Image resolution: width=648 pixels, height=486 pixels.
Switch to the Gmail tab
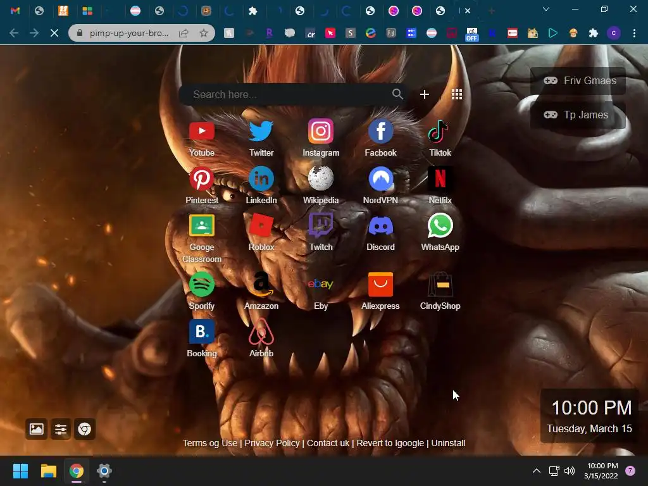tap(15, 11)
